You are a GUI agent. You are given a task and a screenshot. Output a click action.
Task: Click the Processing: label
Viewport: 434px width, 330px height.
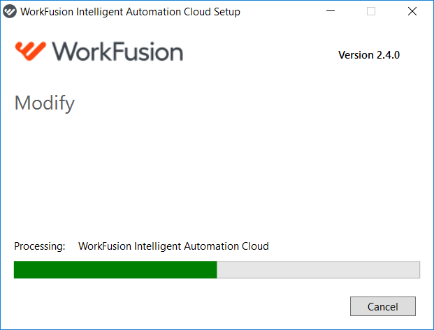pyautogui.click(x=40, y=246)
